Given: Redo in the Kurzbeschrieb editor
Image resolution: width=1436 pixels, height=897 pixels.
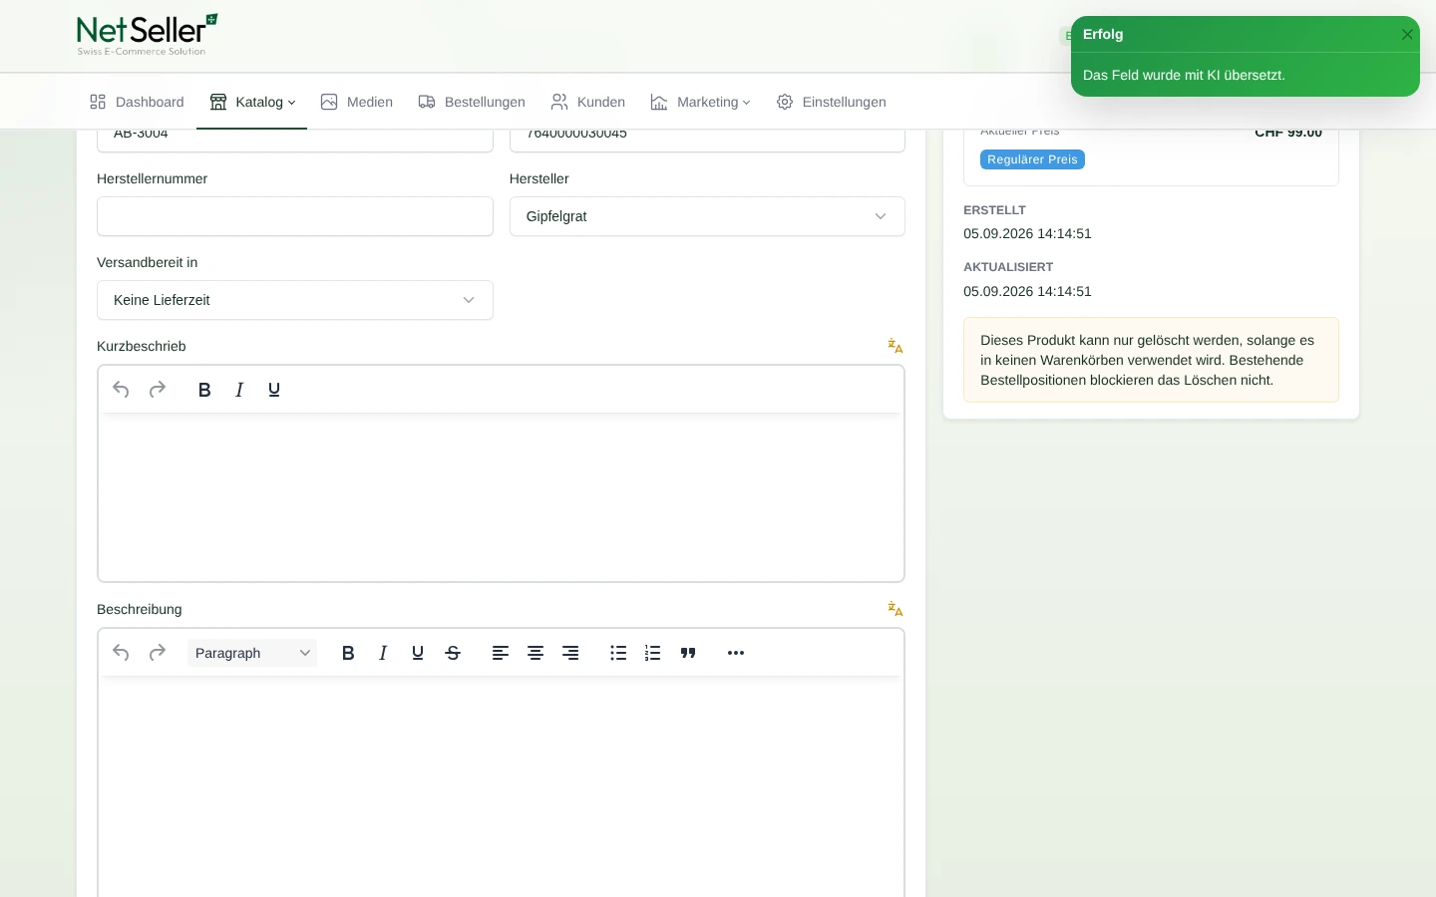Looking at the screenshot, I should click(157, 390).
